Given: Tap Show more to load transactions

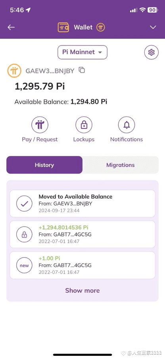Looking at the screenshot, I should pyautogui.click(x=82, y=290).
